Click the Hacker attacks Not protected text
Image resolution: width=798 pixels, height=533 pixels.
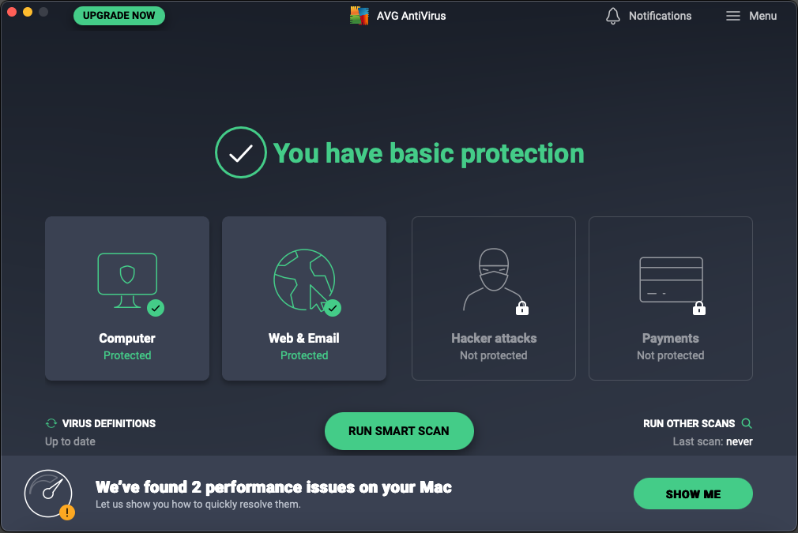493,355
